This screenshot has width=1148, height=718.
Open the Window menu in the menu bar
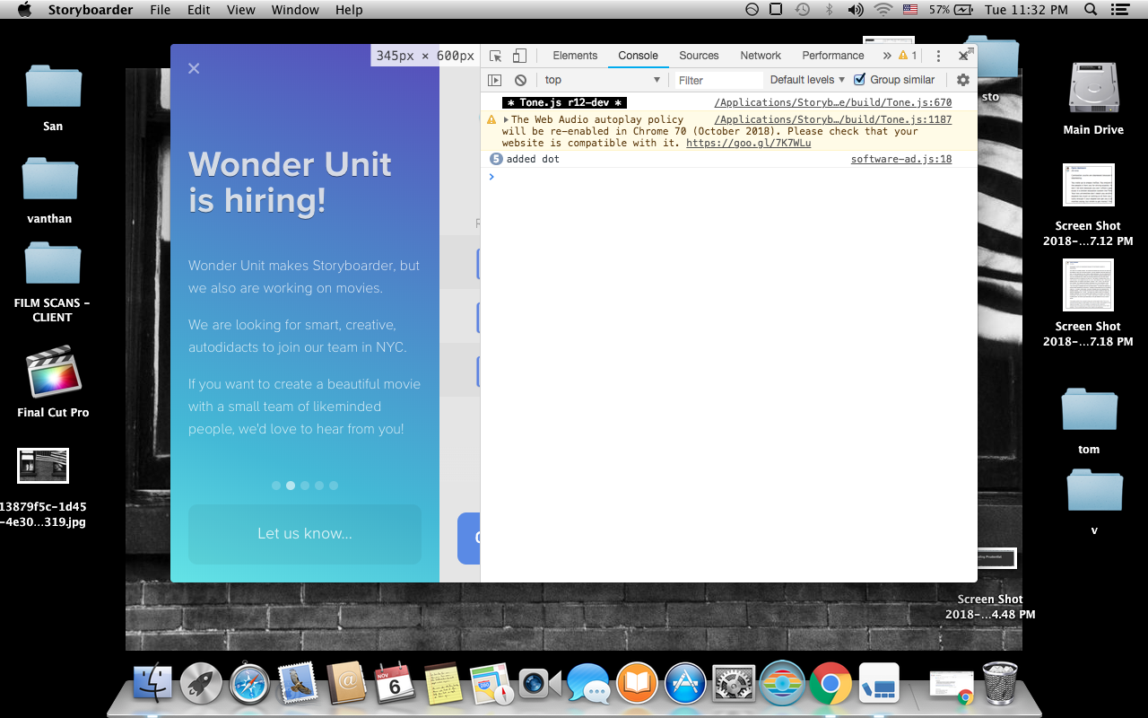click(294, 10)
